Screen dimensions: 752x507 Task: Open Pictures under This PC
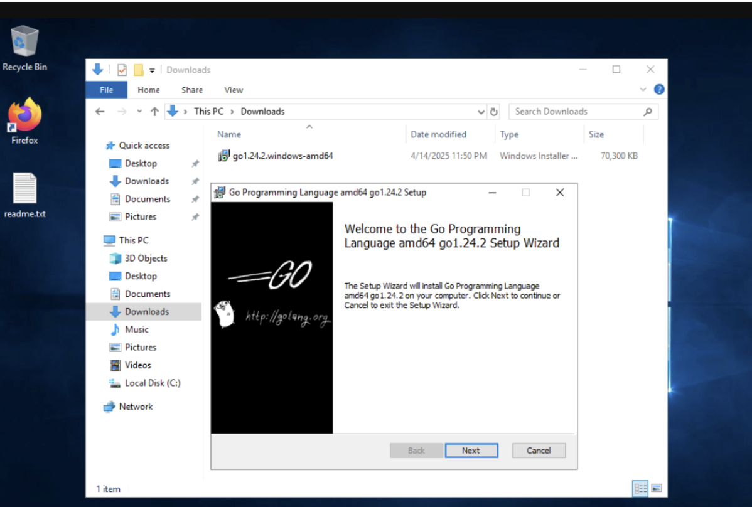tap(140, 347)
